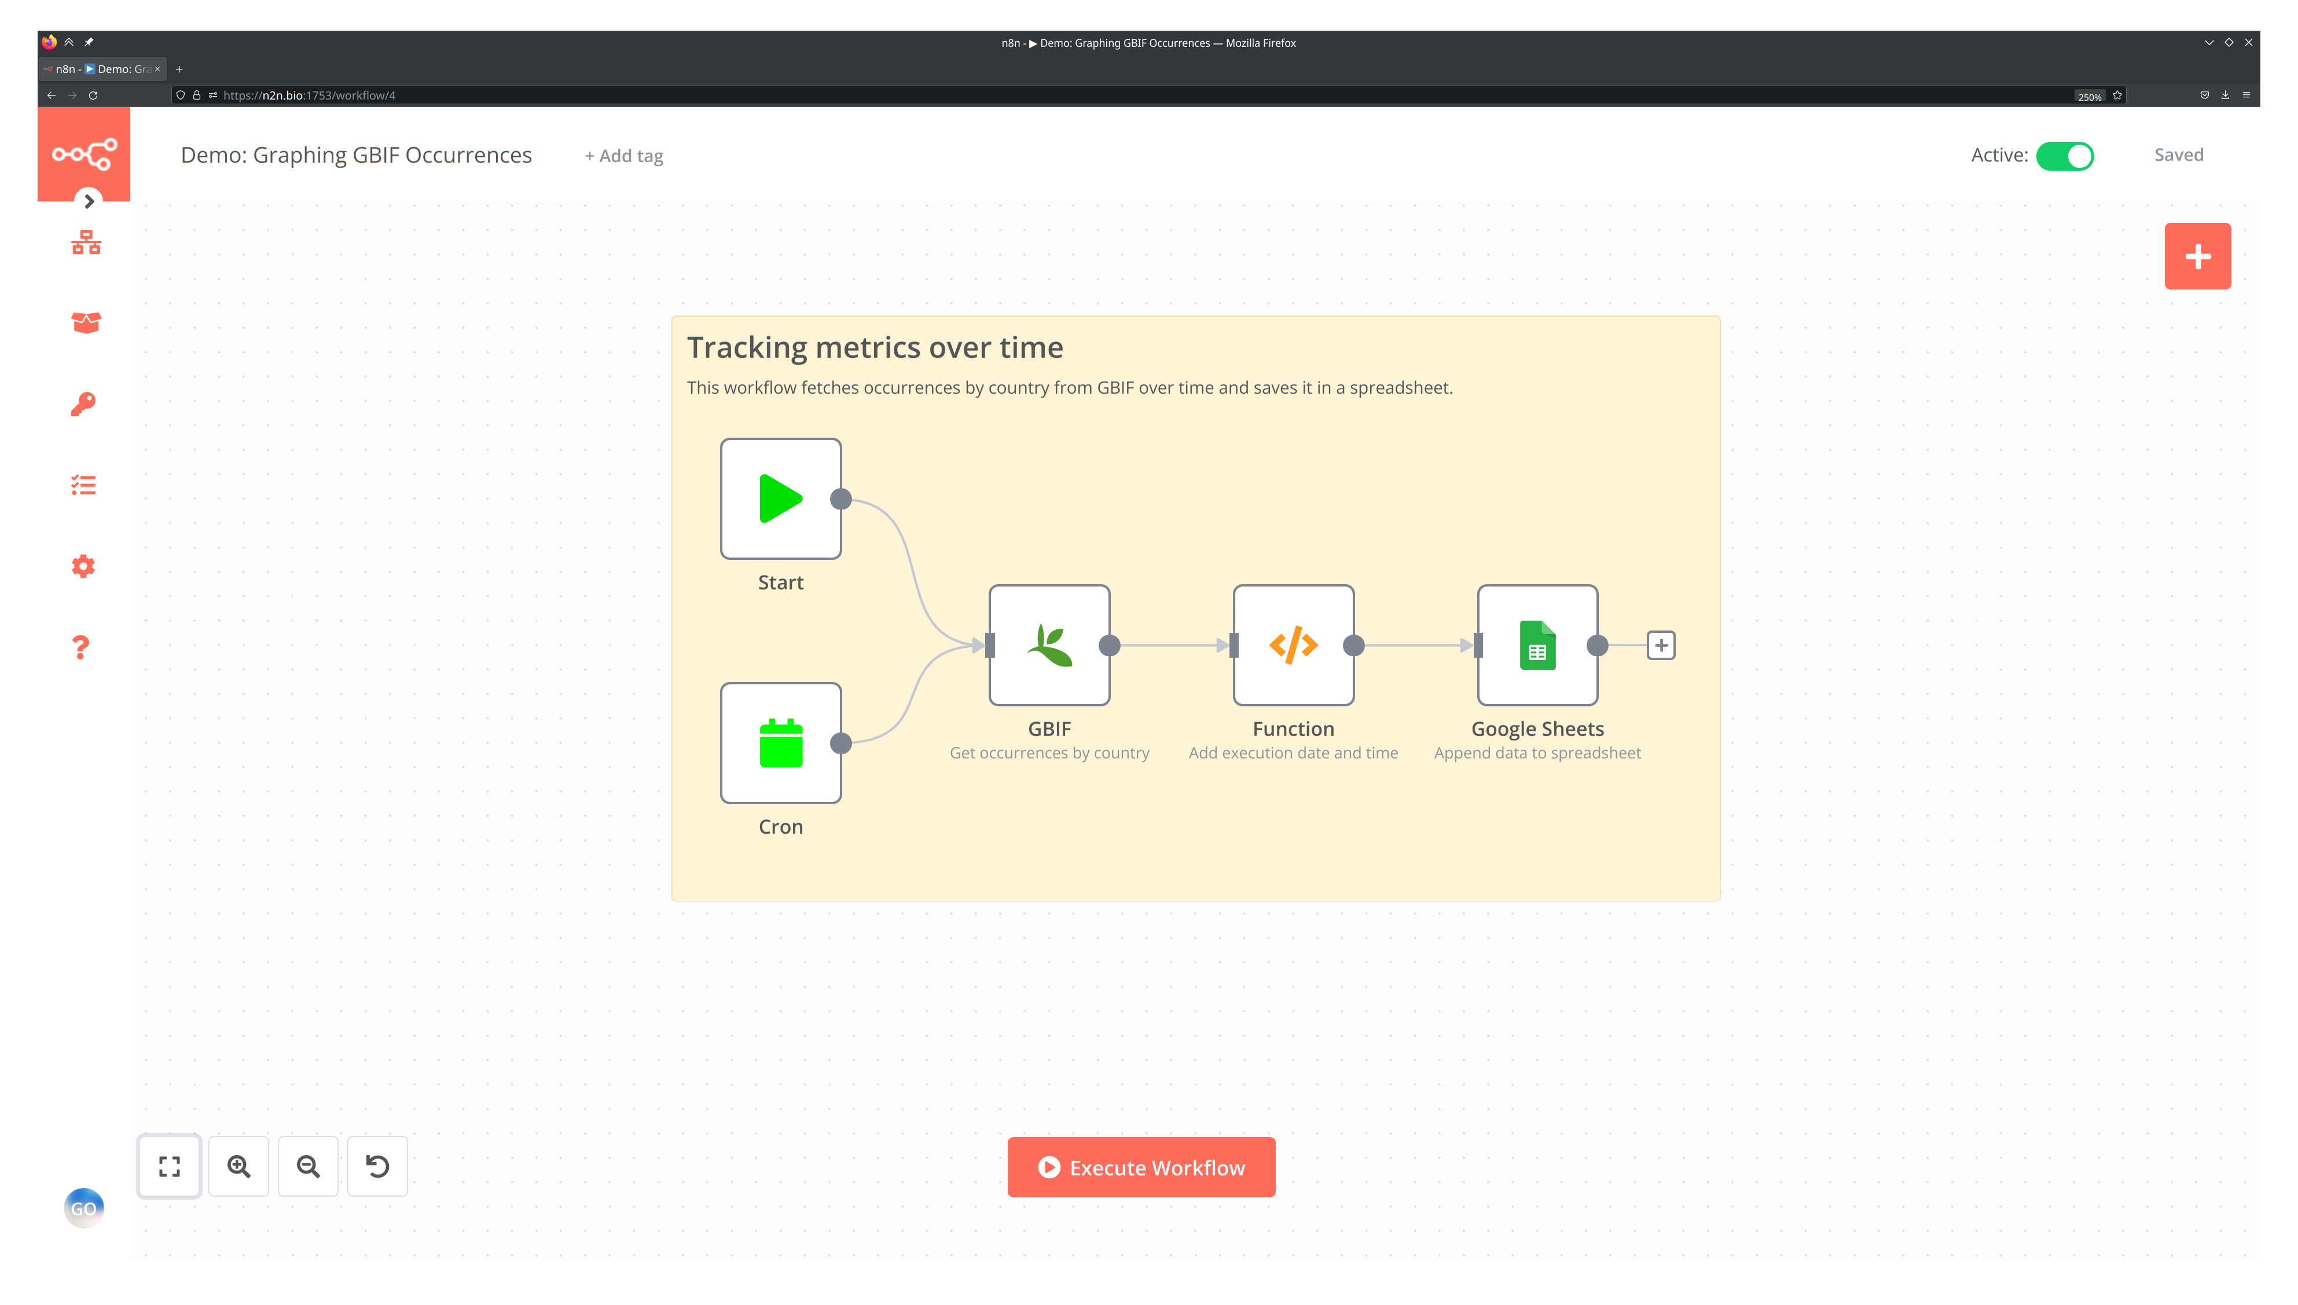Image resolution: width=2298 pixels, height=1305 pixels.
Task: Open a new browser tab
Action: pyautogui.click(x=179, y=69)
